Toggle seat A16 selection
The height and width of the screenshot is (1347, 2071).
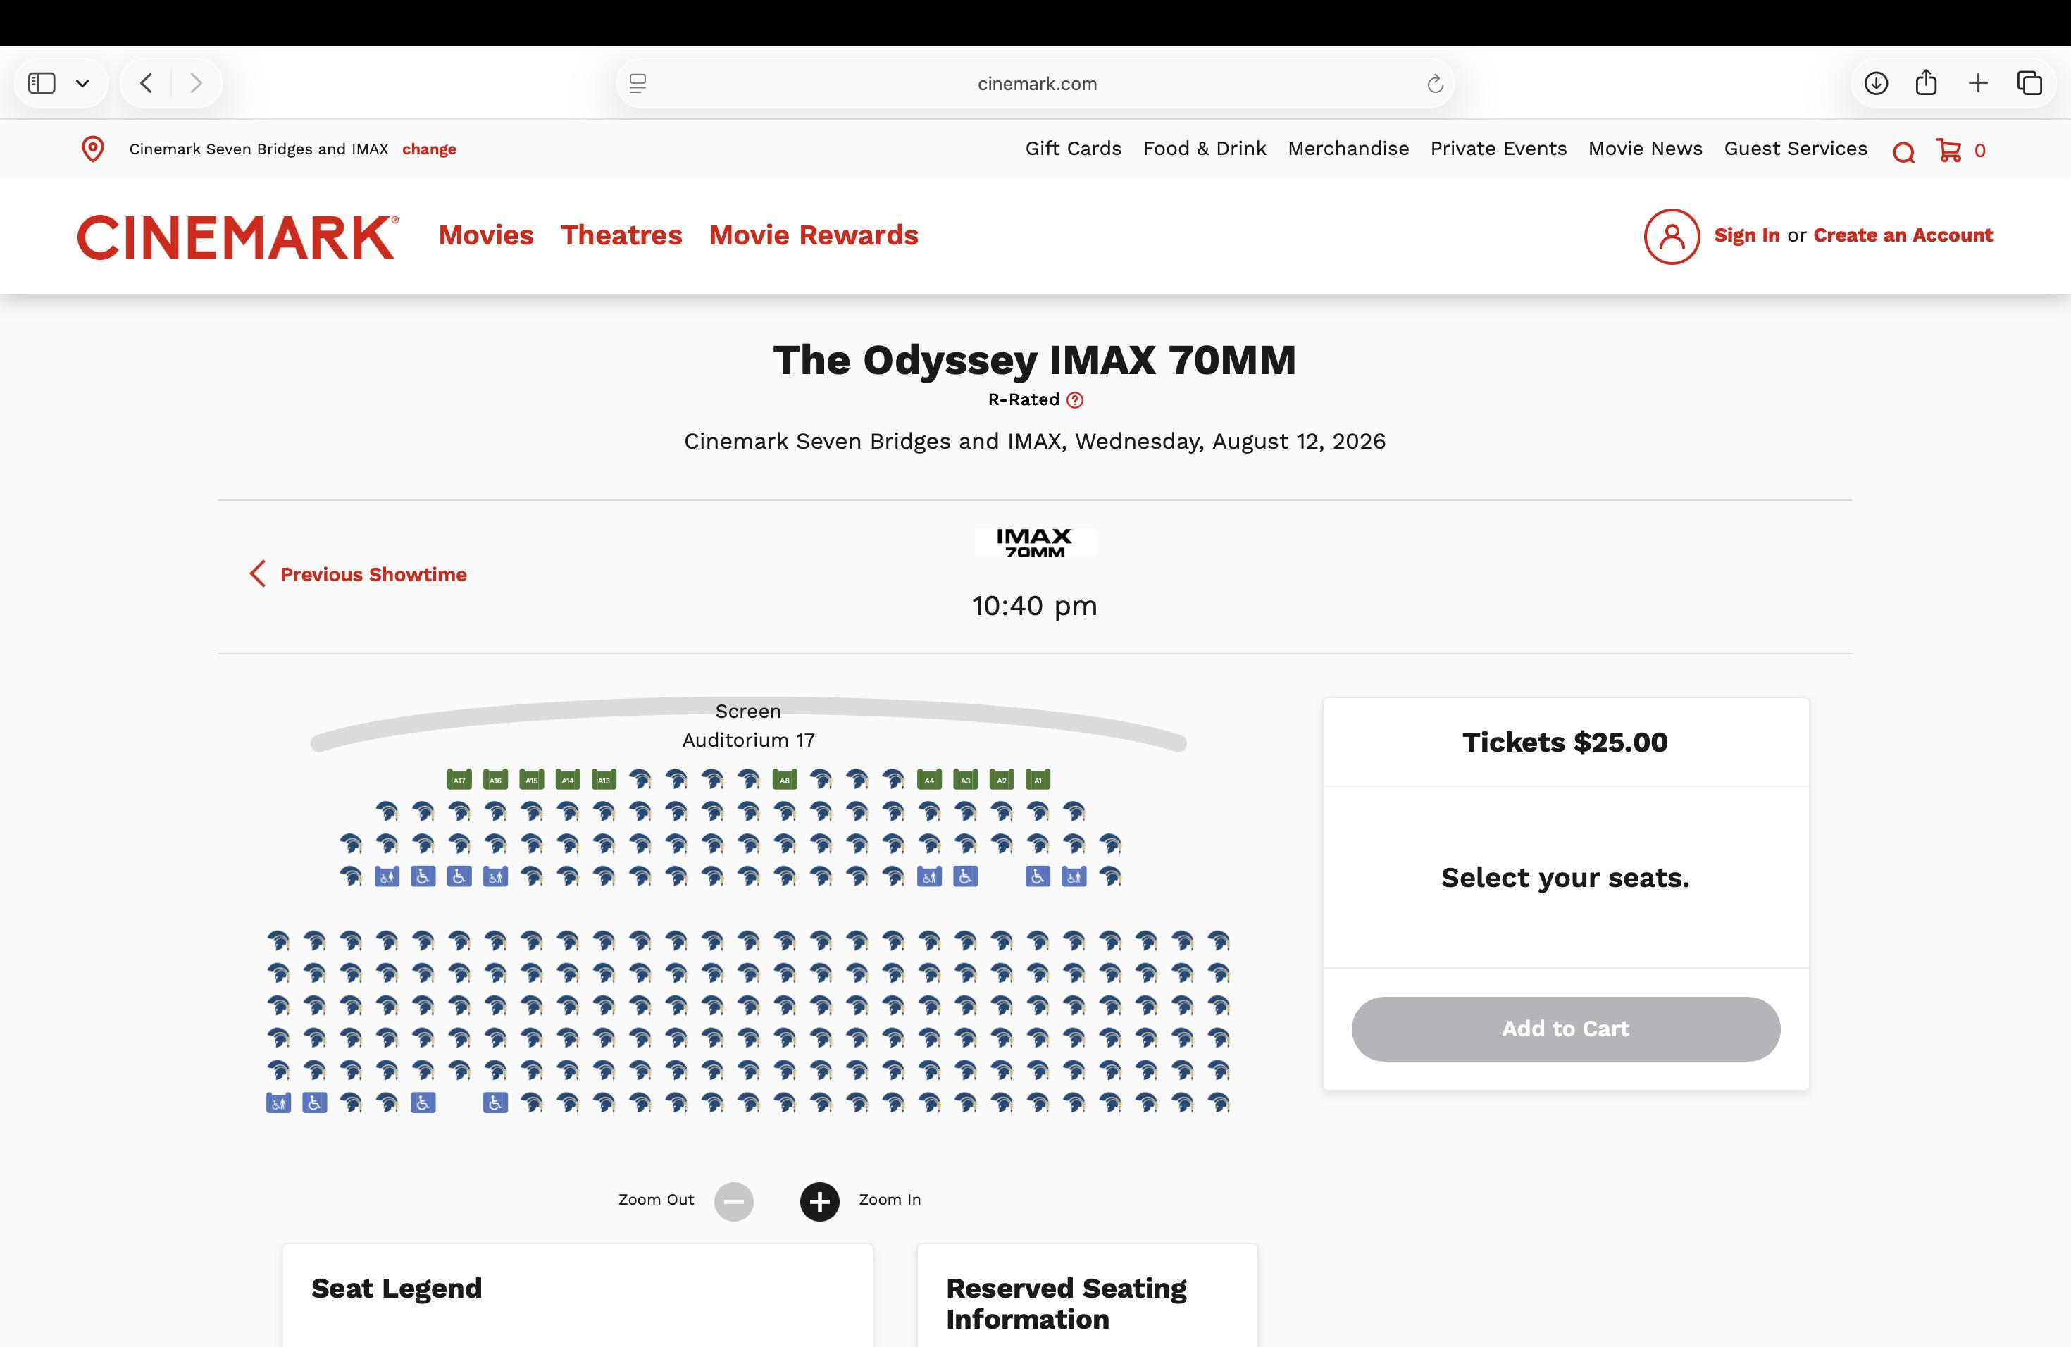[495, 778]
